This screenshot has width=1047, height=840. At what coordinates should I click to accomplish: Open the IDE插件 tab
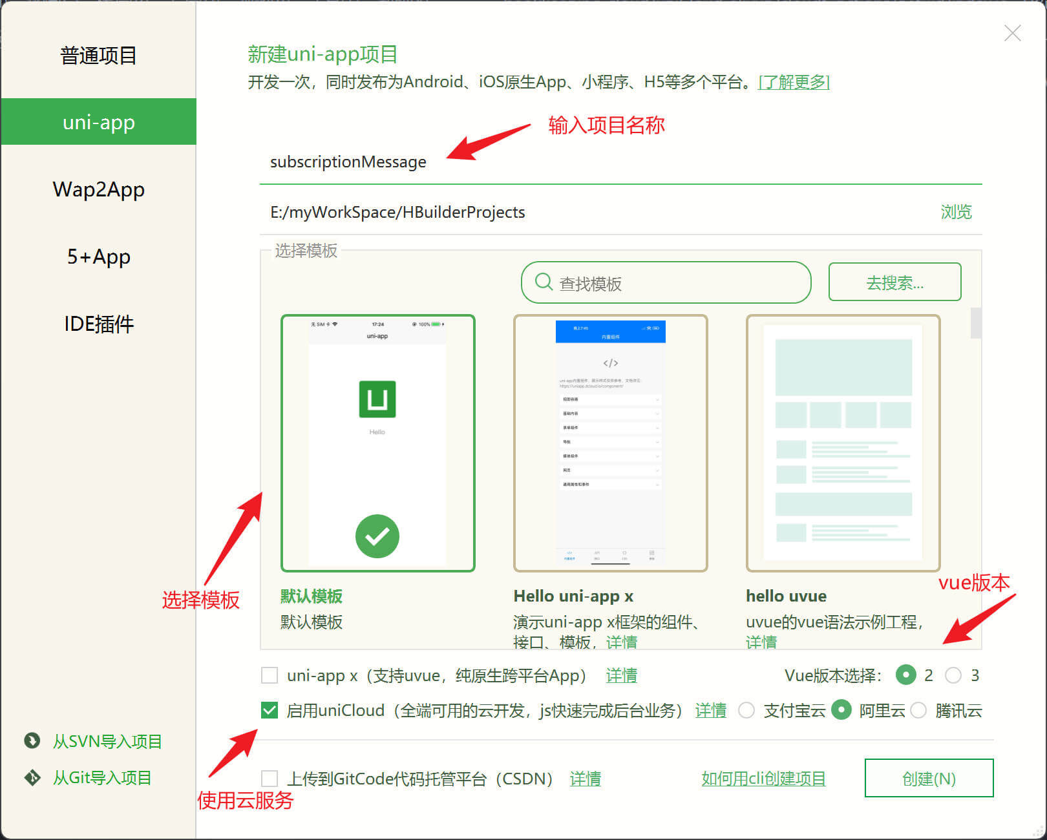98,324
